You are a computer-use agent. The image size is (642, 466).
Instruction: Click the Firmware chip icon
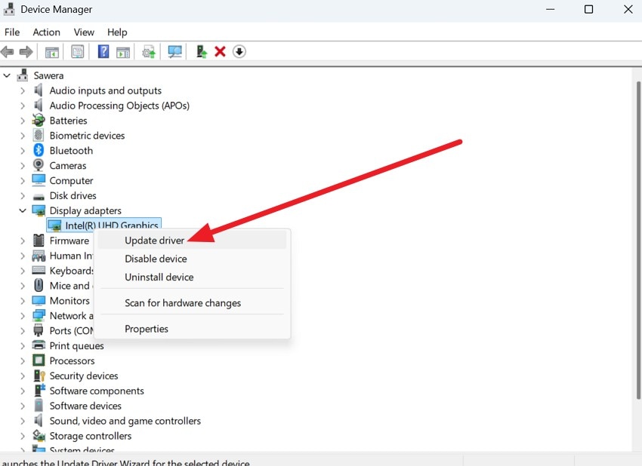click(x=39, y=241)
